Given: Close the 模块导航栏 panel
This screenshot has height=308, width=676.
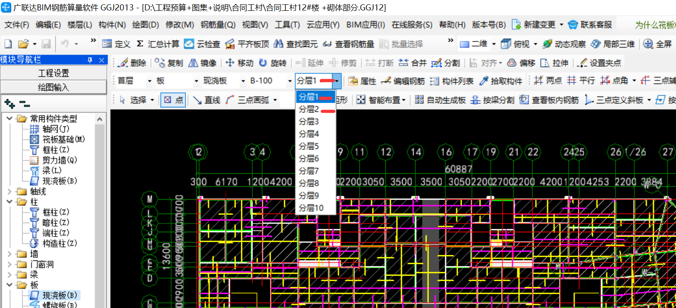Looking at the screenshot, I should click(x=102, y=60).
